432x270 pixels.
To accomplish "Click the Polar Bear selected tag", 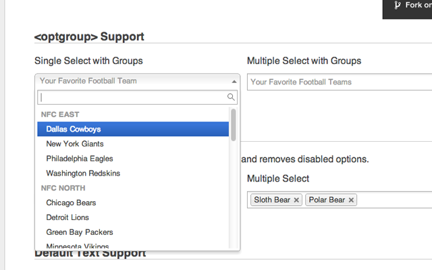I will tap(327, 200).
